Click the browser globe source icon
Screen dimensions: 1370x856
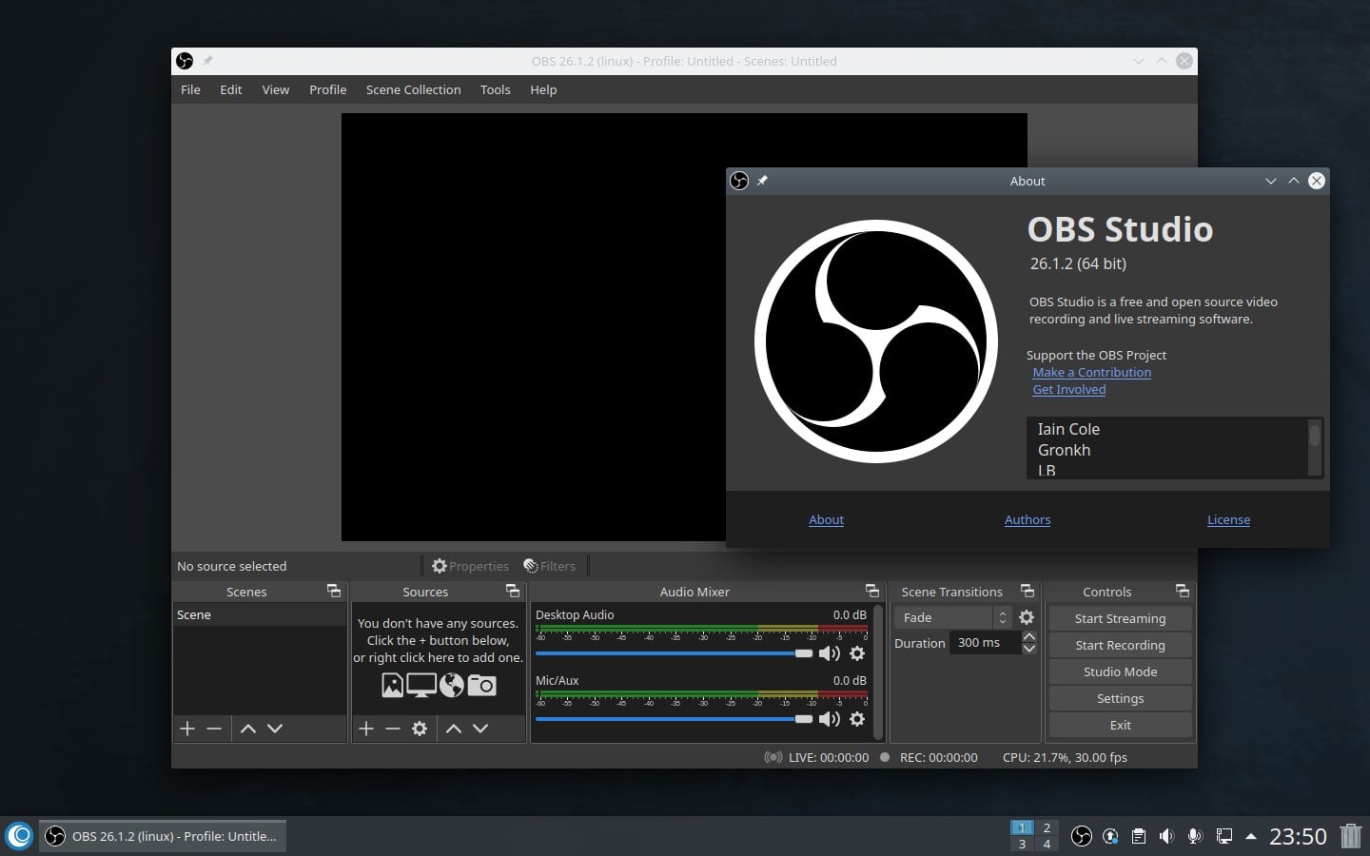(452, 685)
